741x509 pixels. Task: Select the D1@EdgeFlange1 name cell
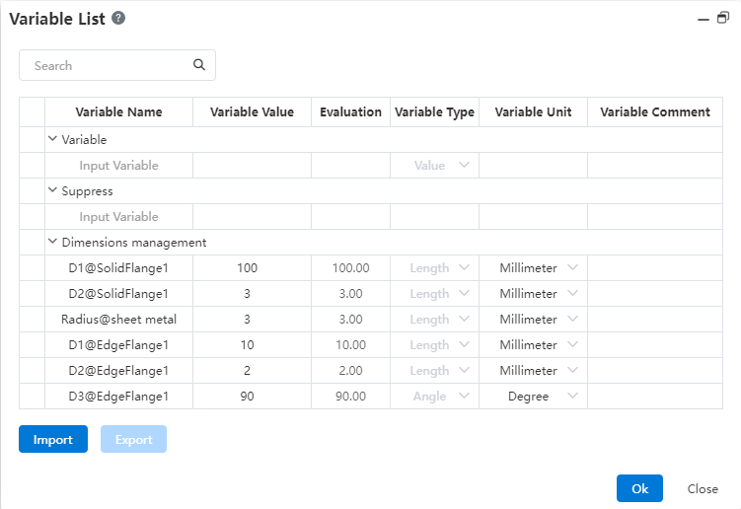pyautogui.click(x=118, y=345)
